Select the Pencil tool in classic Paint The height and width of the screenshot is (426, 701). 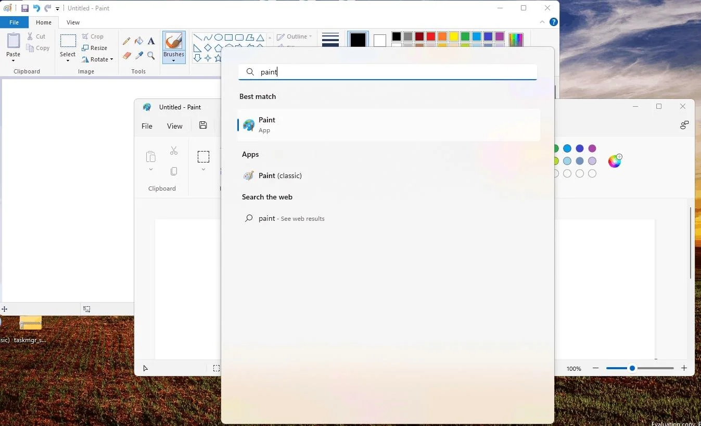[126, 41]
